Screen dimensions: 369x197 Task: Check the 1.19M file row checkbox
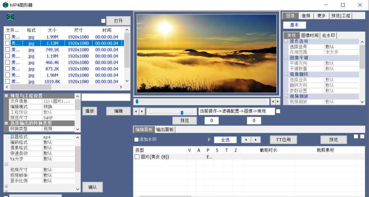7,56
